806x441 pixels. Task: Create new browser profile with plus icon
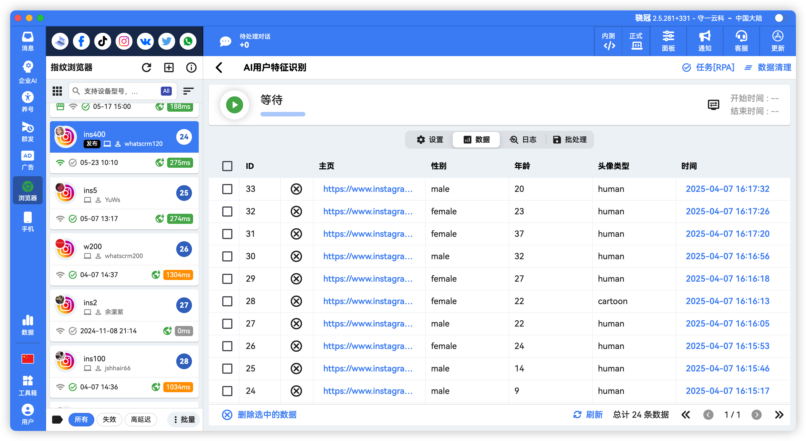(169, 67)
